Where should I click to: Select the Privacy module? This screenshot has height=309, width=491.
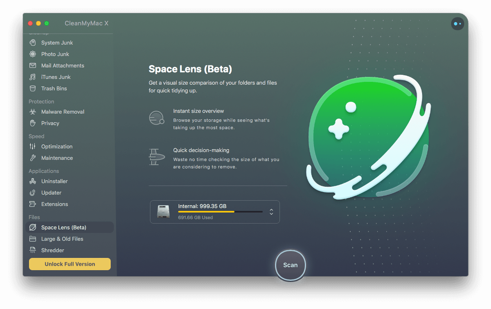point(70,123)
